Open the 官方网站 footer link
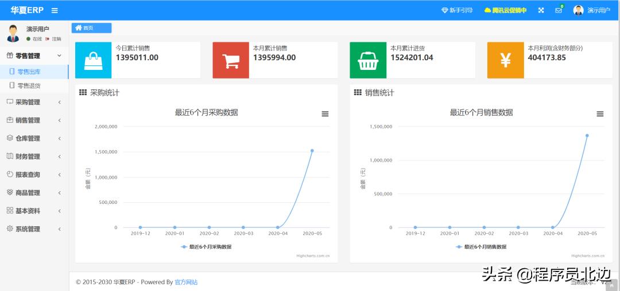 coord(186,282)
